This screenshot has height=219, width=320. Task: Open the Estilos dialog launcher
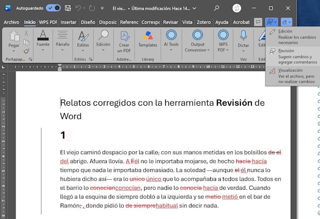[x=91, y=59]
